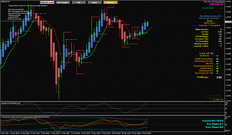
Task: Click the Trading Made Simple TDI heading
Action: pos(28,6)
